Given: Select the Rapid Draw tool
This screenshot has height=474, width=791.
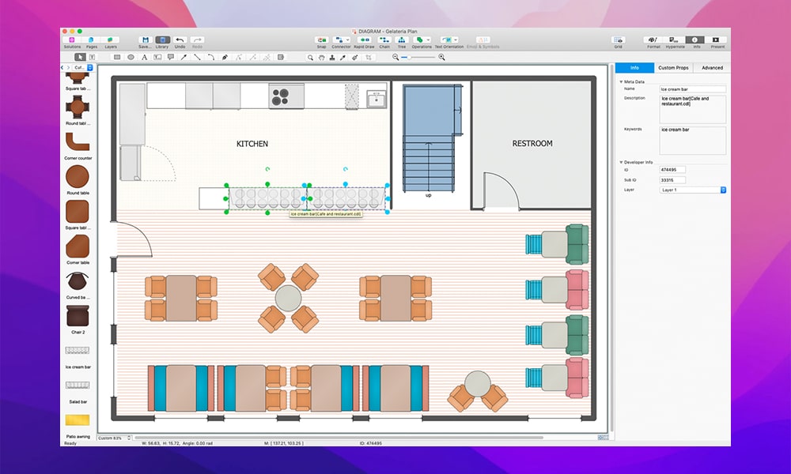Looking at the screenshot, I should pyautogui.click(x=365, y=39).
